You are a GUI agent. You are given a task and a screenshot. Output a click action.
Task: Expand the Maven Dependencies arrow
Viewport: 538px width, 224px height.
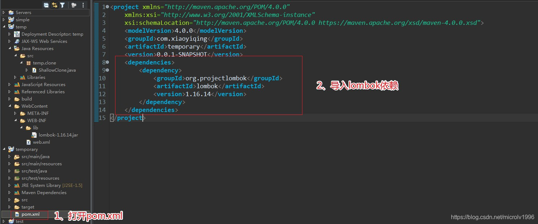tap(10, 193)
